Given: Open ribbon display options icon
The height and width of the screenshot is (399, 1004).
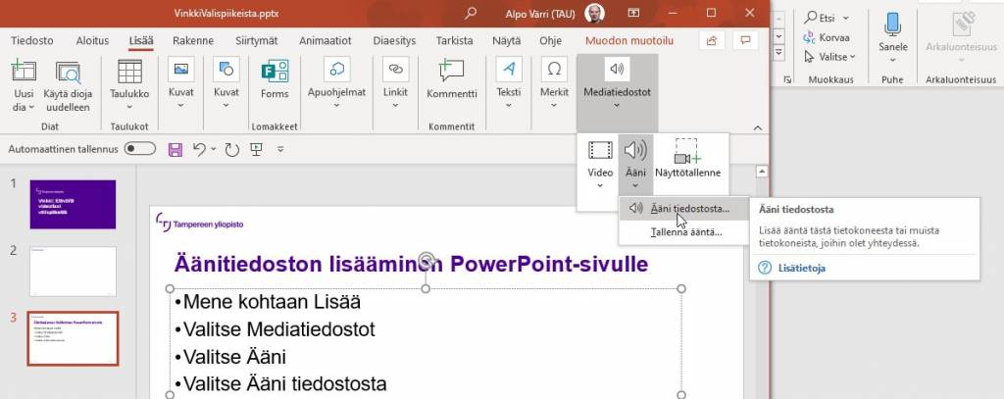Looking at the screenshot, I should coord(632,13).
